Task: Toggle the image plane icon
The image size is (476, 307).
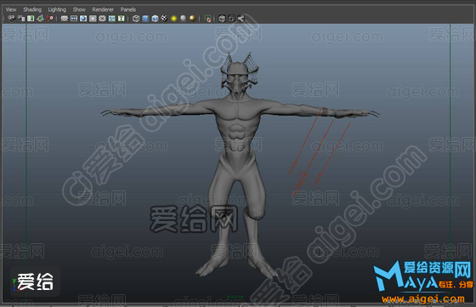Action: (40, 19)
